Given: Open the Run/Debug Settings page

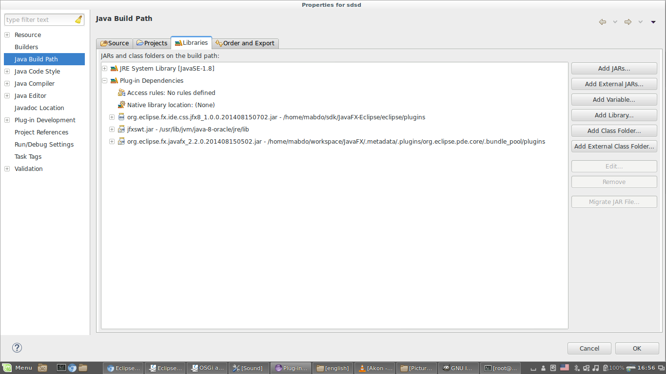Looking at the screenshot, I should pyautogui.click(x=44, y=145).
